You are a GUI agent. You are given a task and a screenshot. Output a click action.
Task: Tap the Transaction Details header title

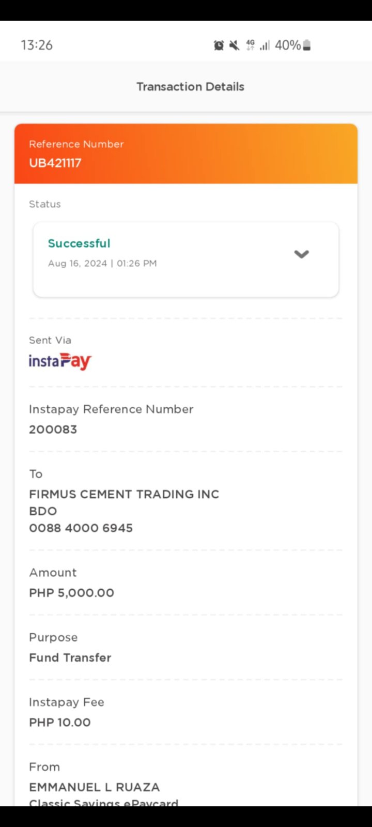[190, 86]
